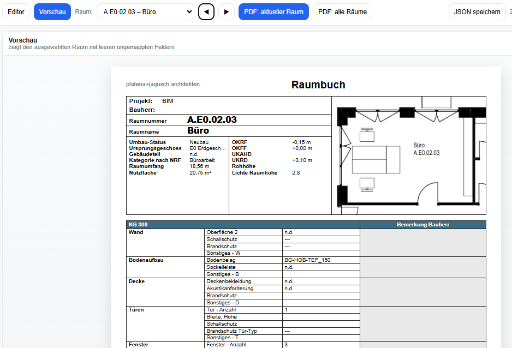Image resolution: width=512 pixels, height=348 pixels.
Task: Click the Büro floor plan thumbnail
Action: tap(409, 155)
